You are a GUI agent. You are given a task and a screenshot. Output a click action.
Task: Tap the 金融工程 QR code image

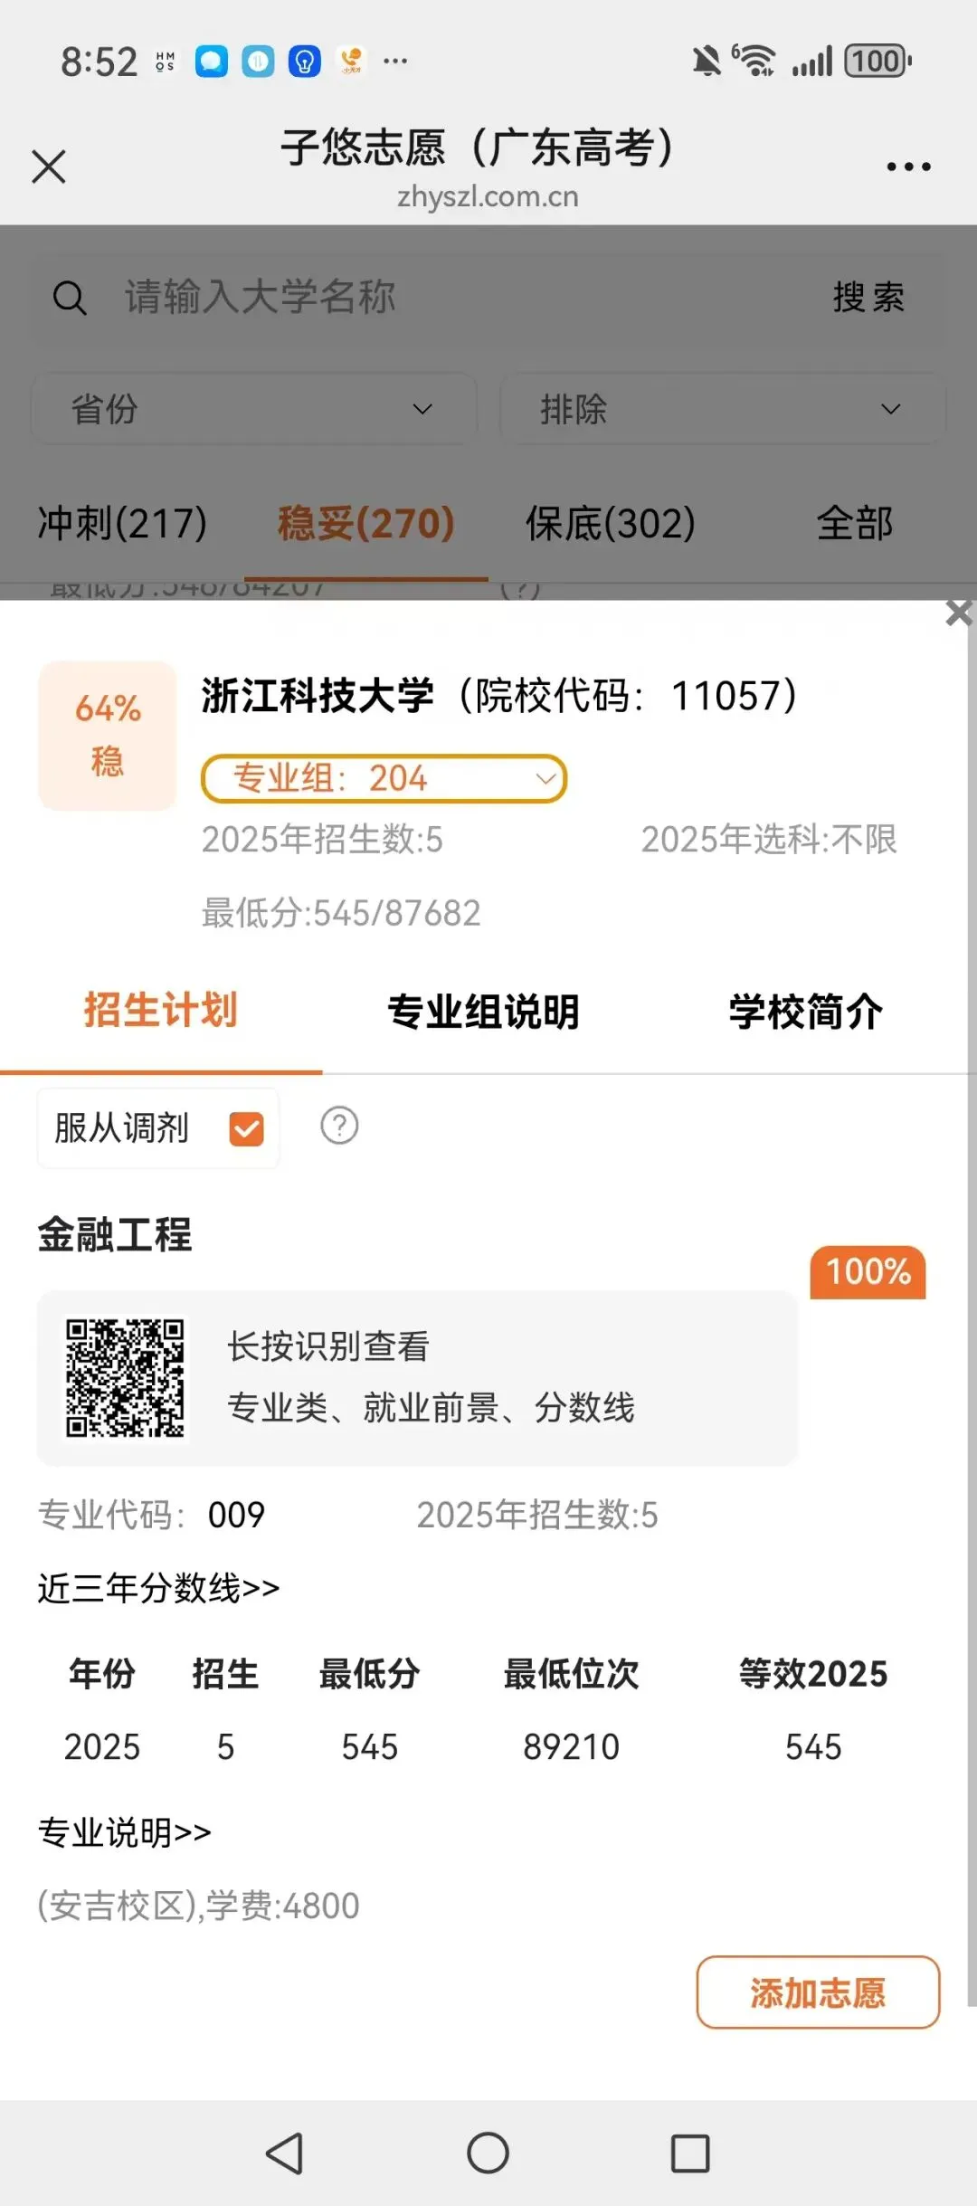(125, 1378)
